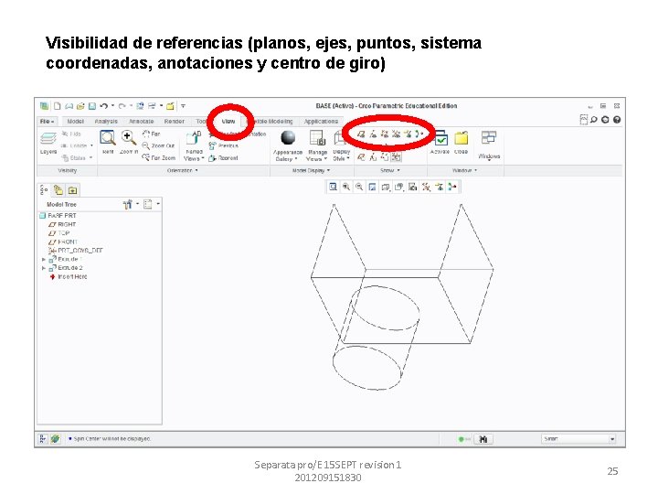
Task: Select FRONT datum plane in Model Tree
Action: click(x=63, y=242)
